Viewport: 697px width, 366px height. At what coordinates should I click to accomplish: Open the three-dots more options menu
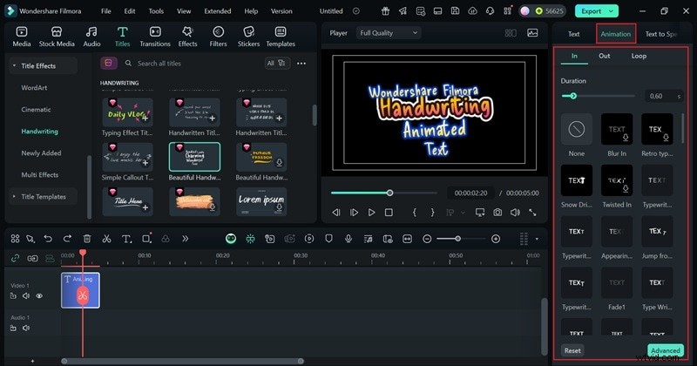click(301, 63)
